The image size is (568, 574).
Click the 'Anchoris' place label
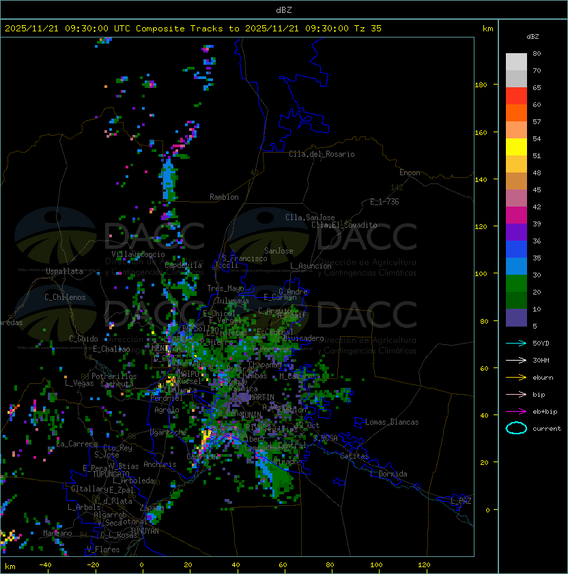(x=160, y=464)
